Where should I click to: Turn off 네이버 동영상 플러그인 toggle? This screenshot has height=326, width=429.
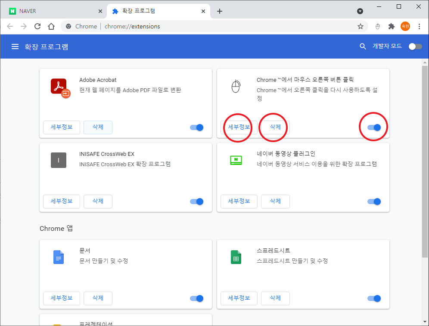(x=374, y=202)
